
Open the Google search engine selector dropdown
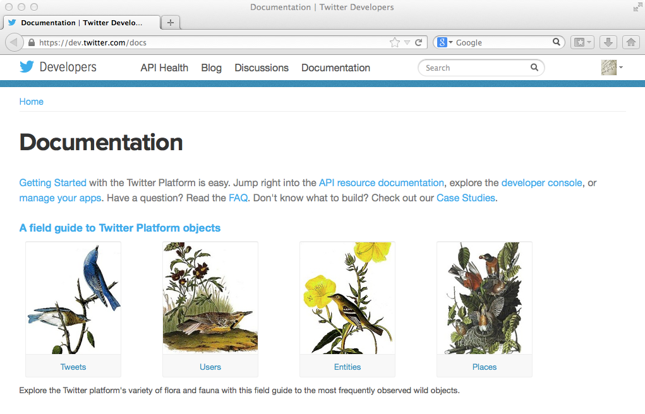coord(445,42)
